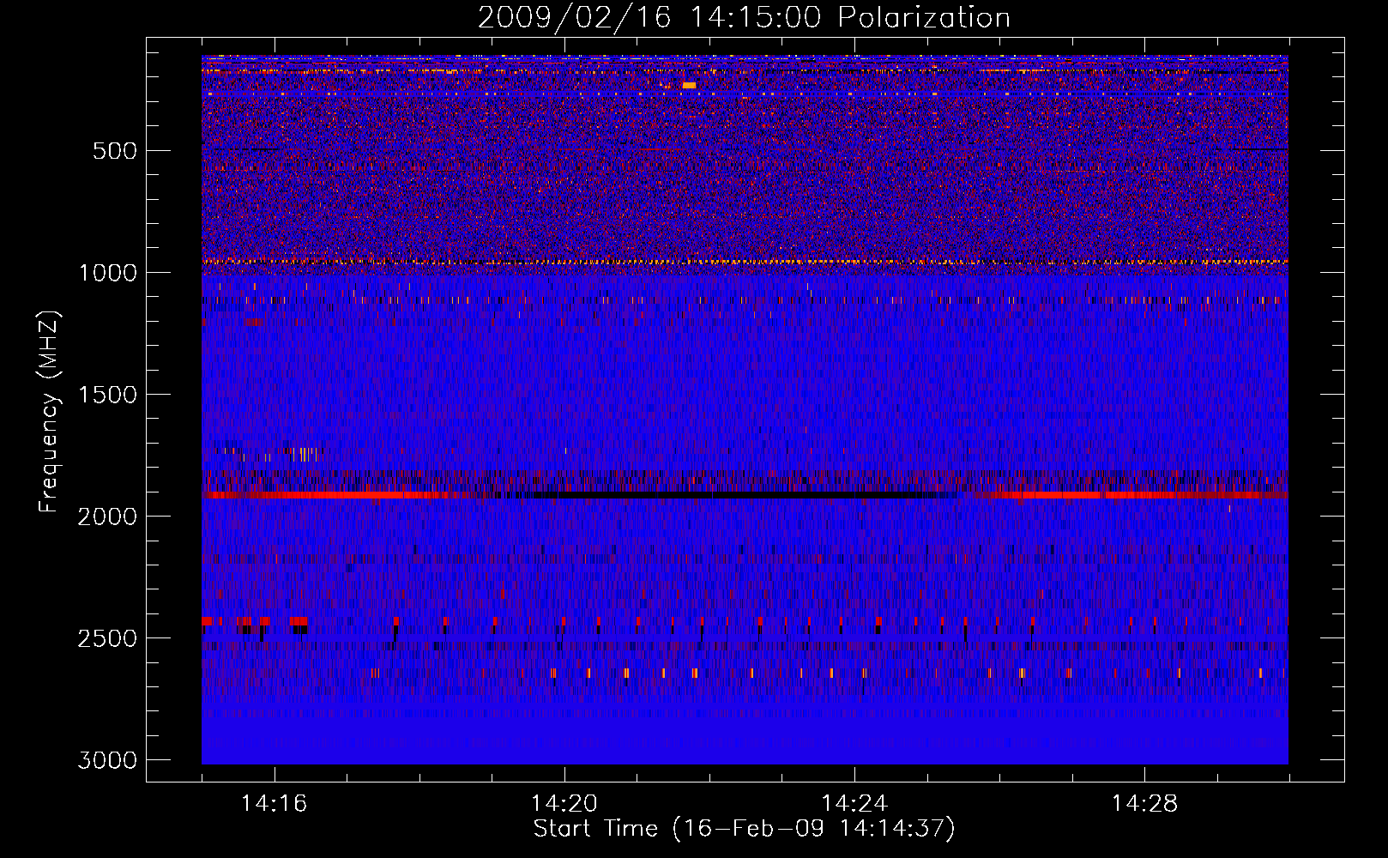Click the 14:28 time tick label
The image size is (1388, 858).
(1144, 804)
